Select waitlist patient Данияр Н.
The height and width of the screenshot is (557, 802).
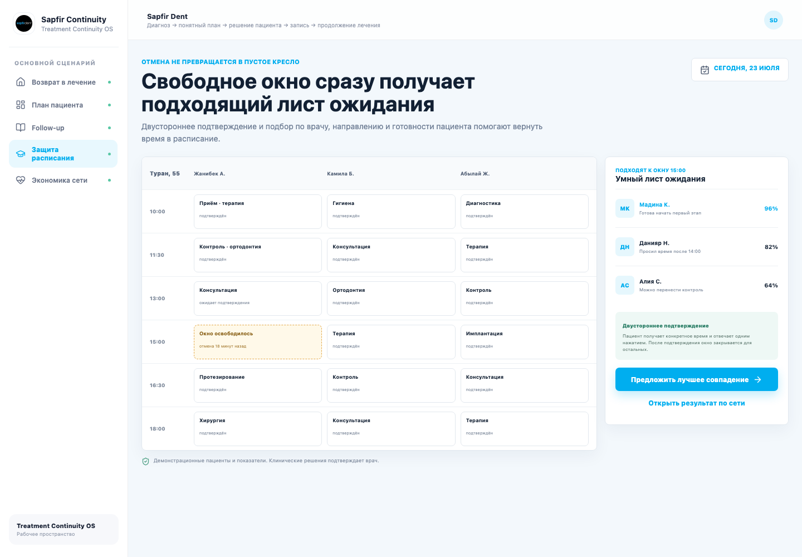click(x=697, y=247)
